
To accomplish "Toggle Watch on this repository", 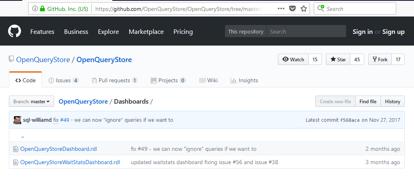I will [x=293, y=59].
